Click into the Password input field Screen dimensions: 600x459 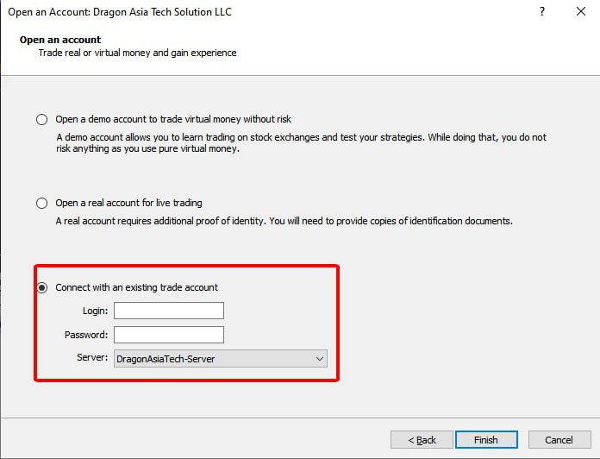(169, 335)
